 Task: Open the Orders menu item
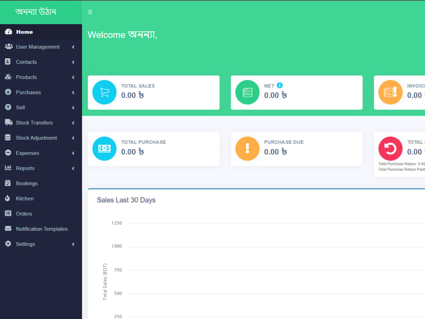click(x=41, y=214)
